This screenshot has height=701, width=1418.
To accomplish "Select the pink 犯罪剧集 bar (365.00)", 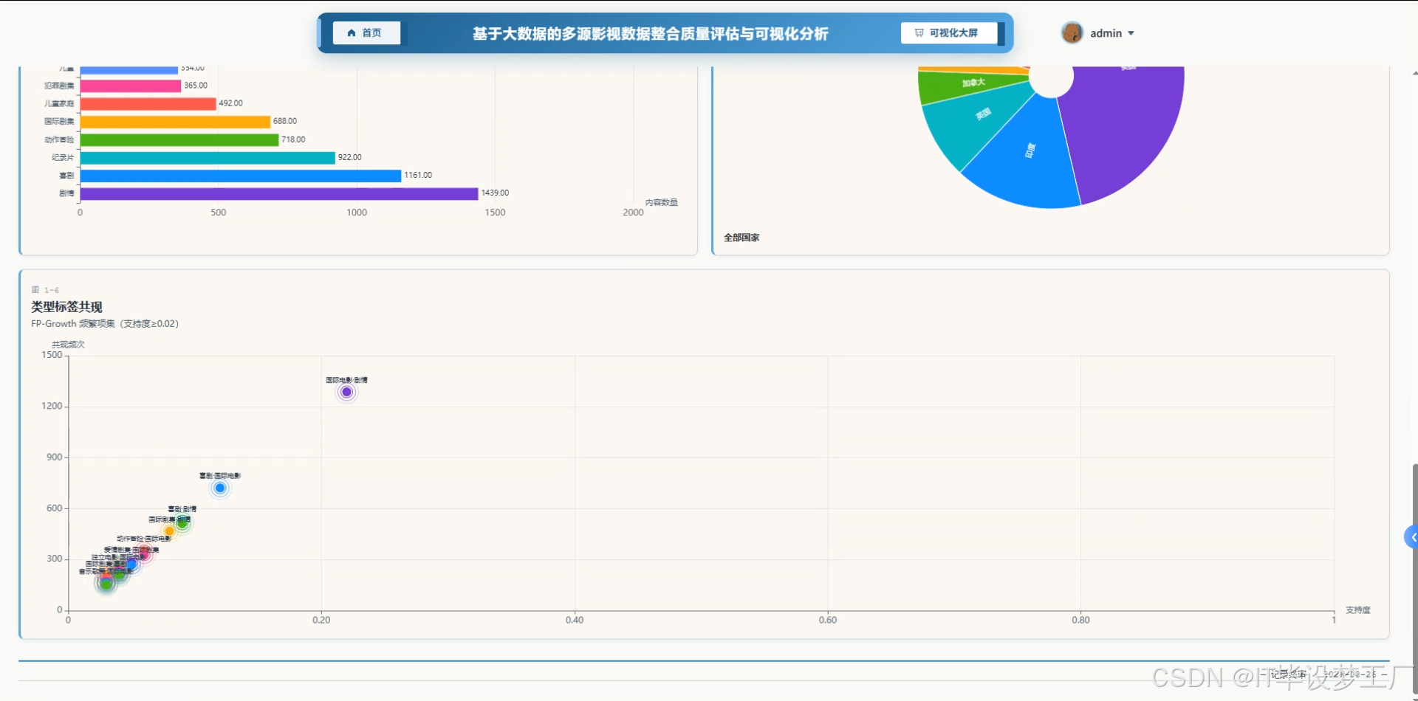I will (x=131, y=86).
